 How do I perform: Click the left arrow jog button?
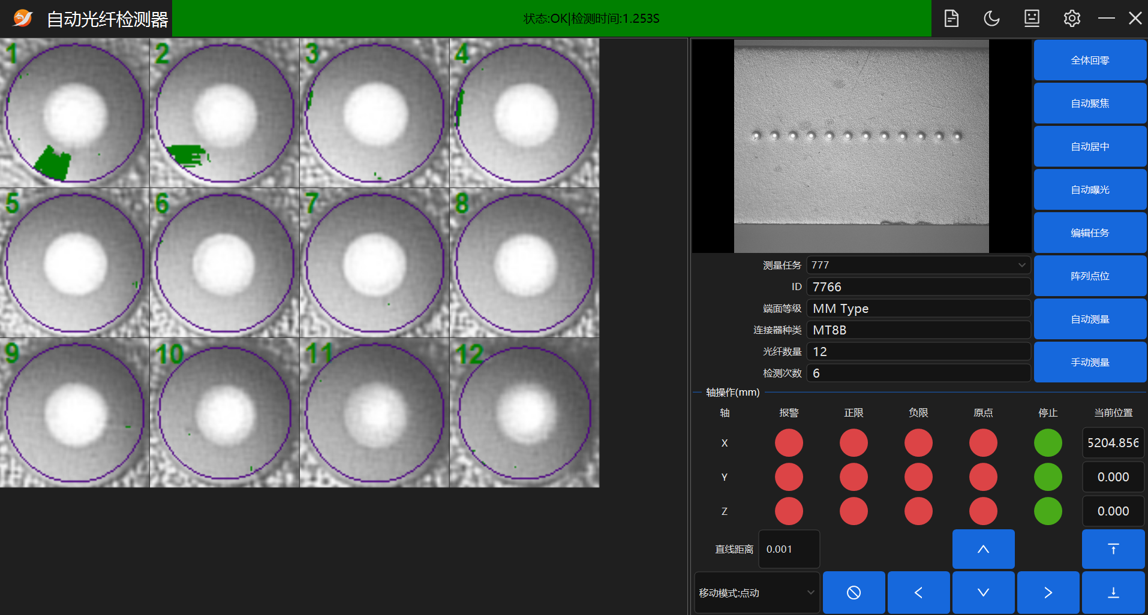[x=918, y=592]
